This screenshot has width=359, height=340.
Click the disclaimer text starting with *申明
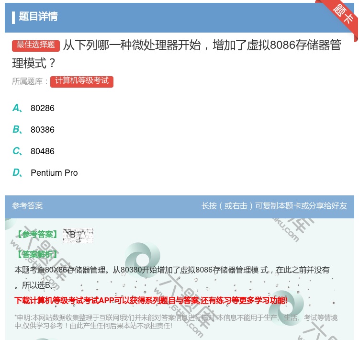176,322
